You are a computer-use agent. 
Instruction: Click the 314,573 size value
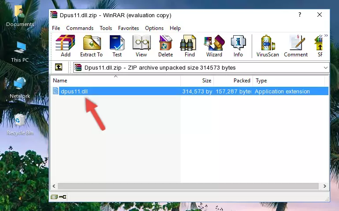click(x=197, y=92)
